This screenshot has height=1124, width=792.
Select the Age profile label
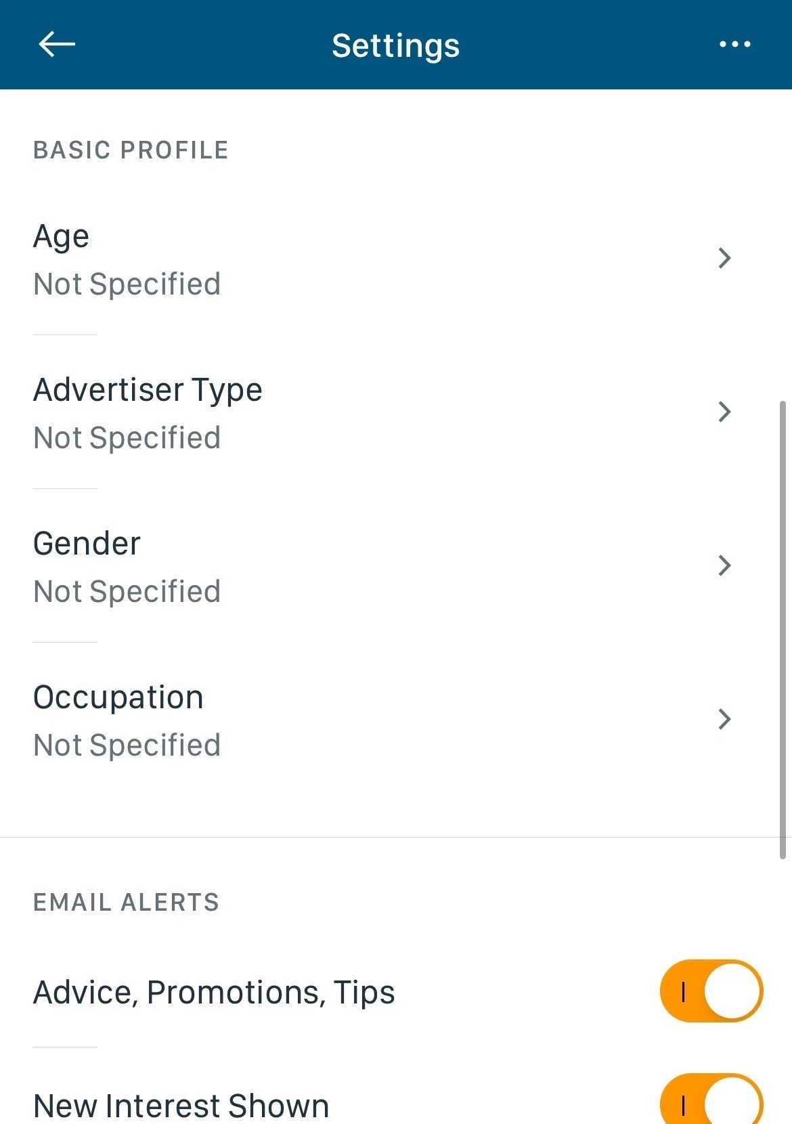[61, 237]
